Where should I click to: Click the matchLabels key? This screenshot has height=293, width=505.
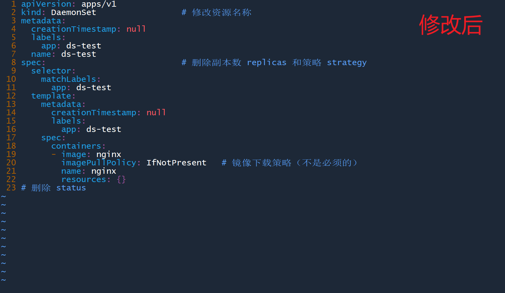coord(69,79)
